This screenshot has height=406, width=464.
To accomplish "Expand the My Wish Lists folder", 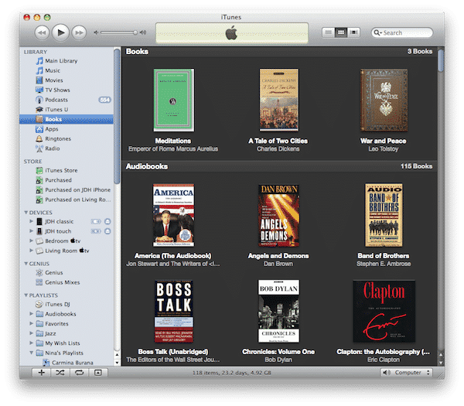I will (x=32, y=343).
